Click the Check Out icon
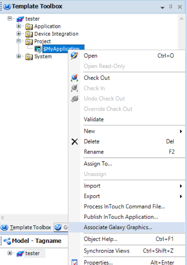187x265 pixels. pos(74,78)
